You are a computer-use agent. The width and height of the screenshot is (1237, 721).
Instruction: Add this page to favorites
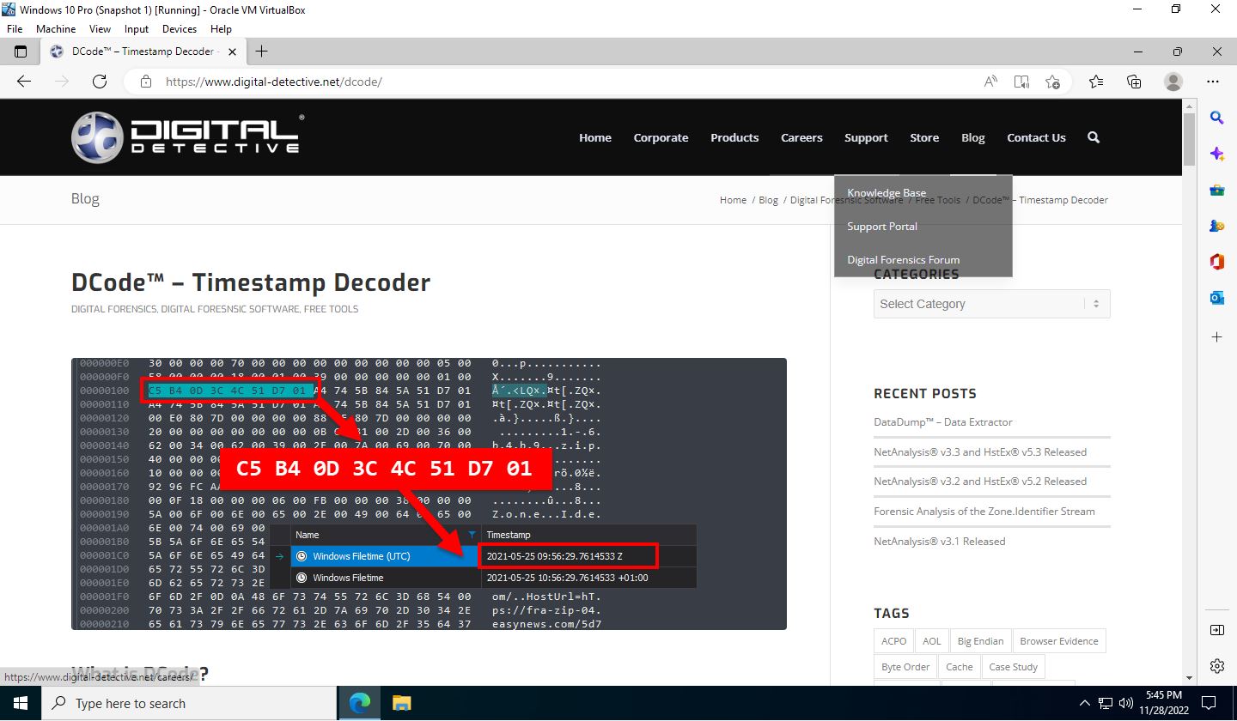[1052, 82]
